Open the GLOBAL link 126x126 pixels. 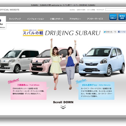click(72, 10)
